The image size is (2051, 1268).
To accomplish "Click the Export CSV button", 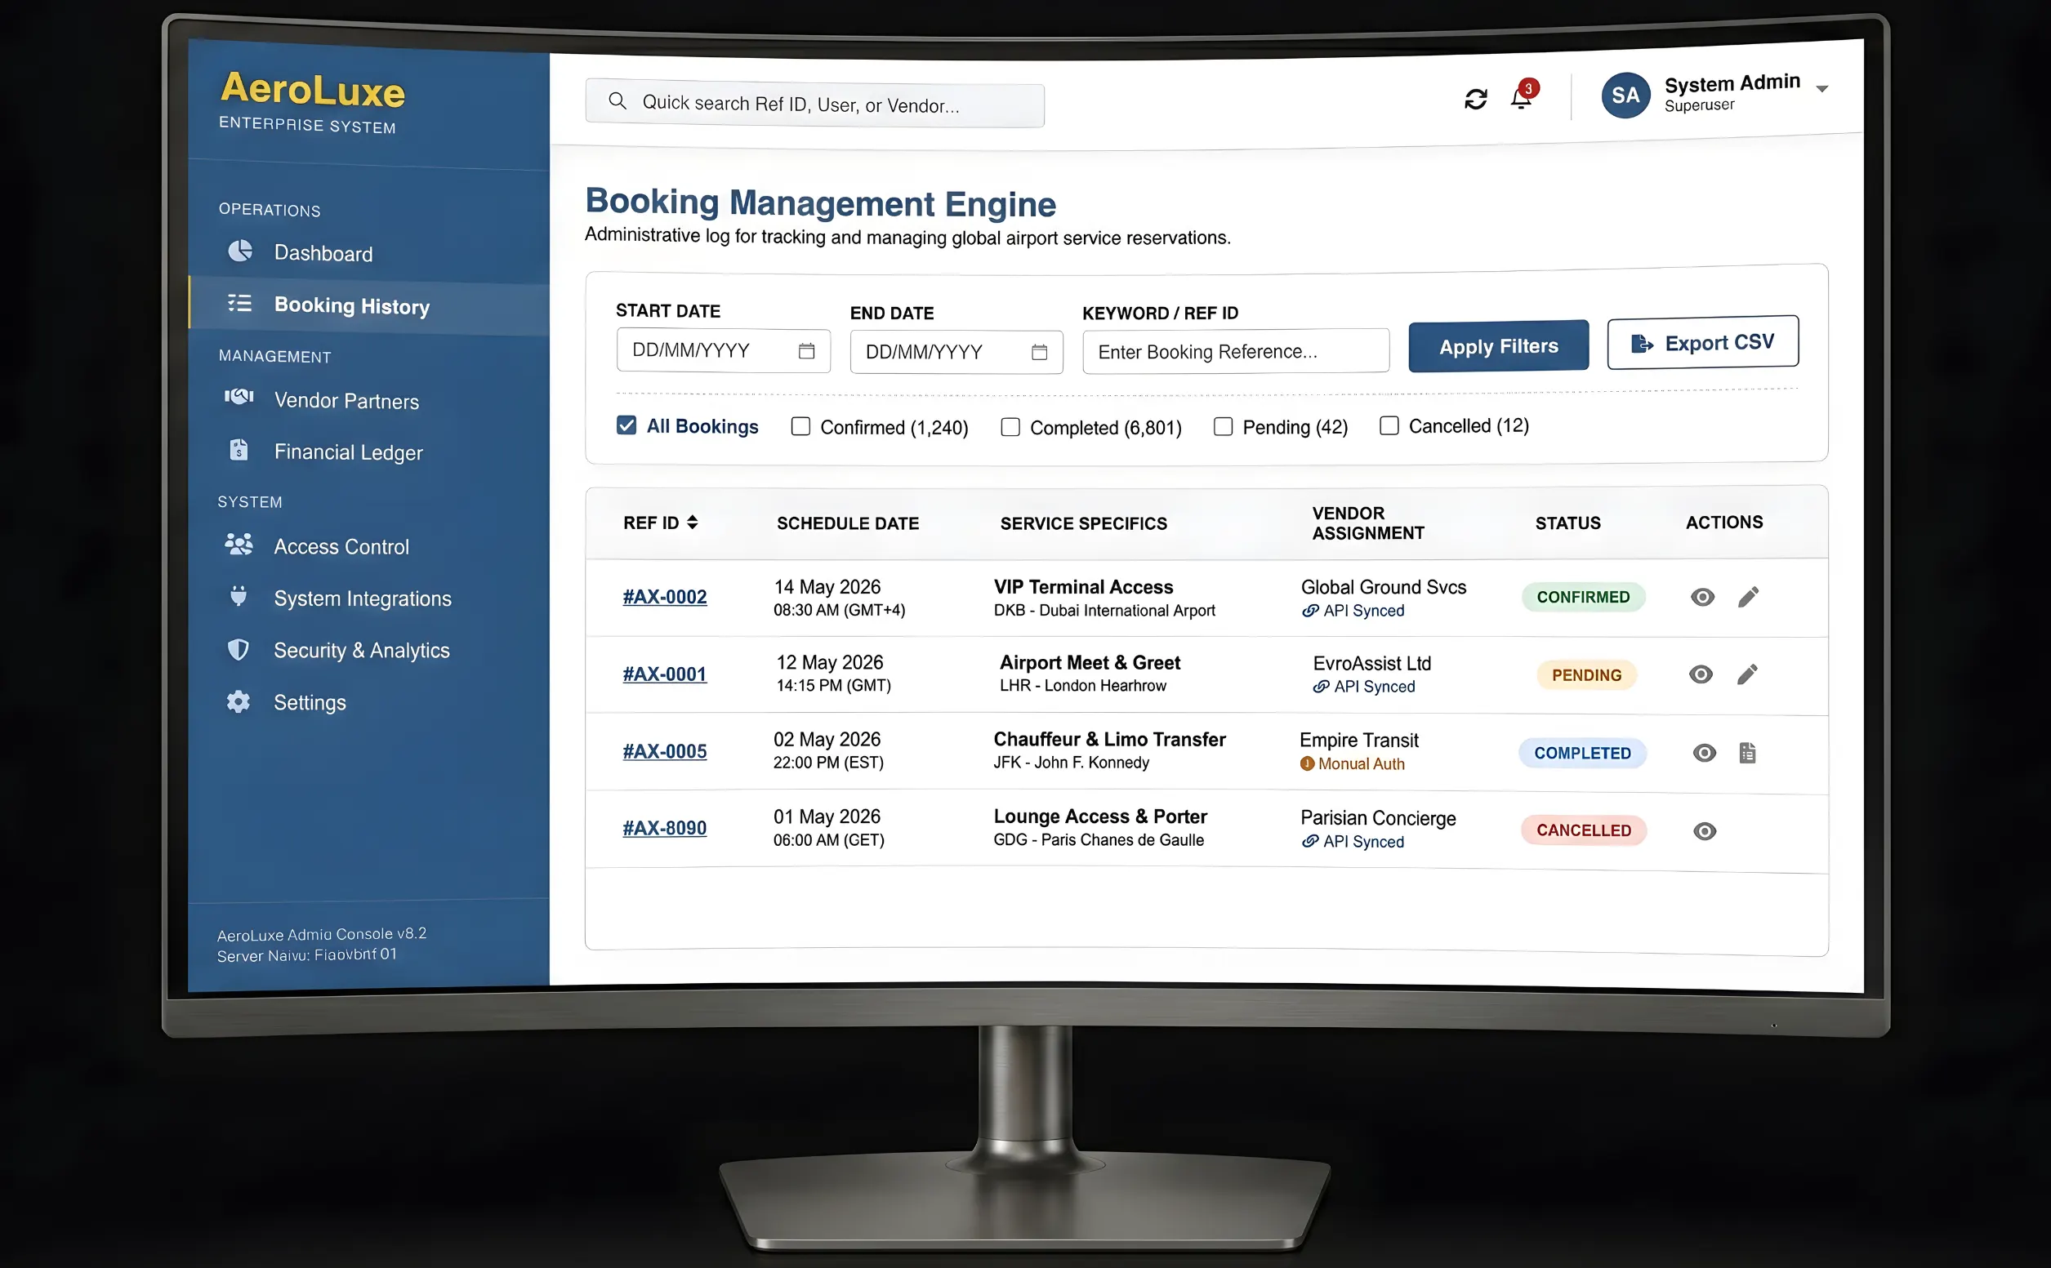I will tap(1703, 342).
